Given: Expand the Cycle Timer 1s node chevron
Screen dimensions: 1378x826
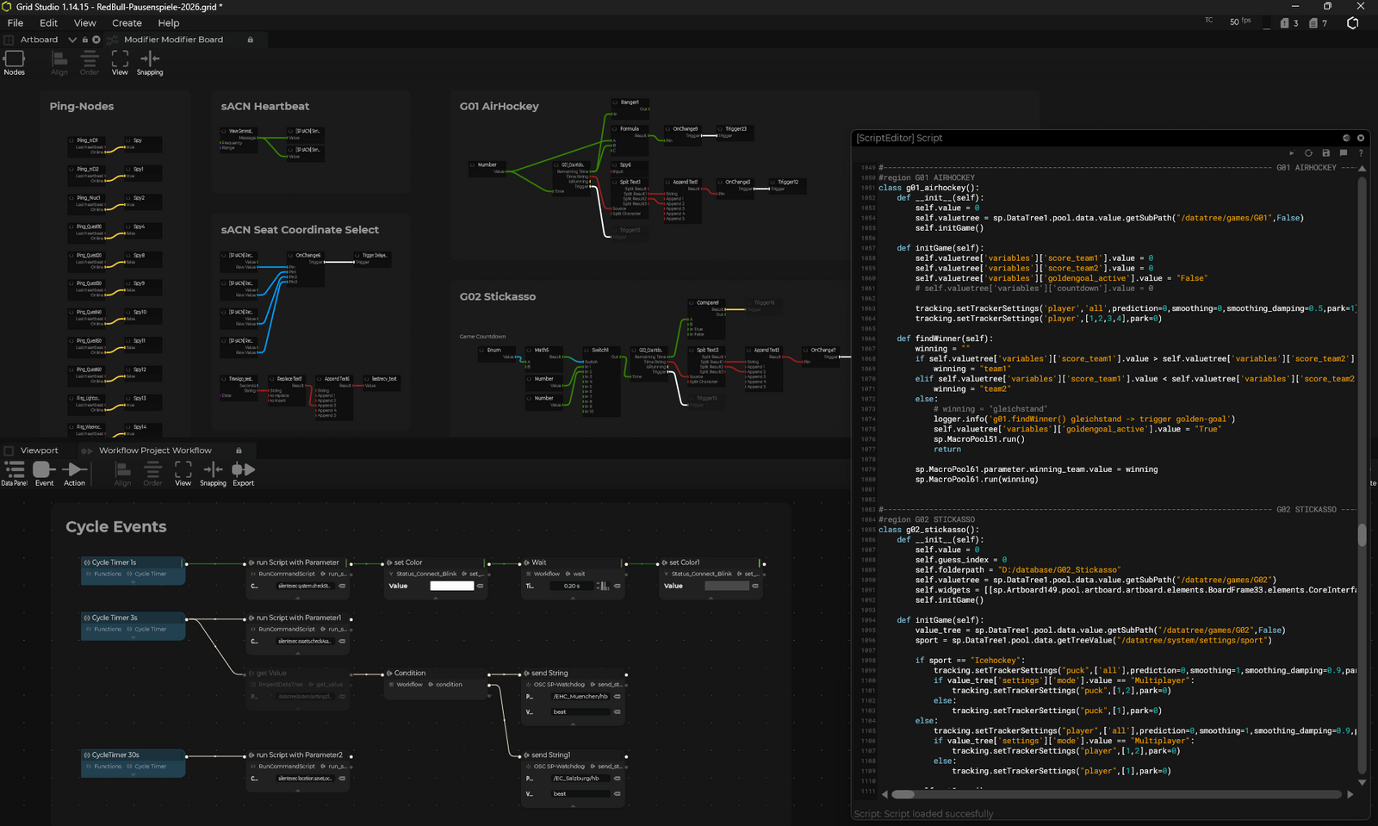Looking at the screenshot, I should click(x=133, y=583).
